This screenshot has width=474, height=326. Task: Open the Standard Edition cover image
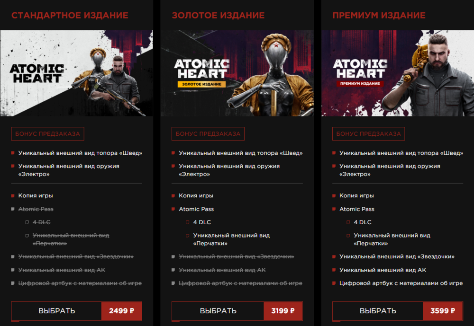click(x=76, y=73)
